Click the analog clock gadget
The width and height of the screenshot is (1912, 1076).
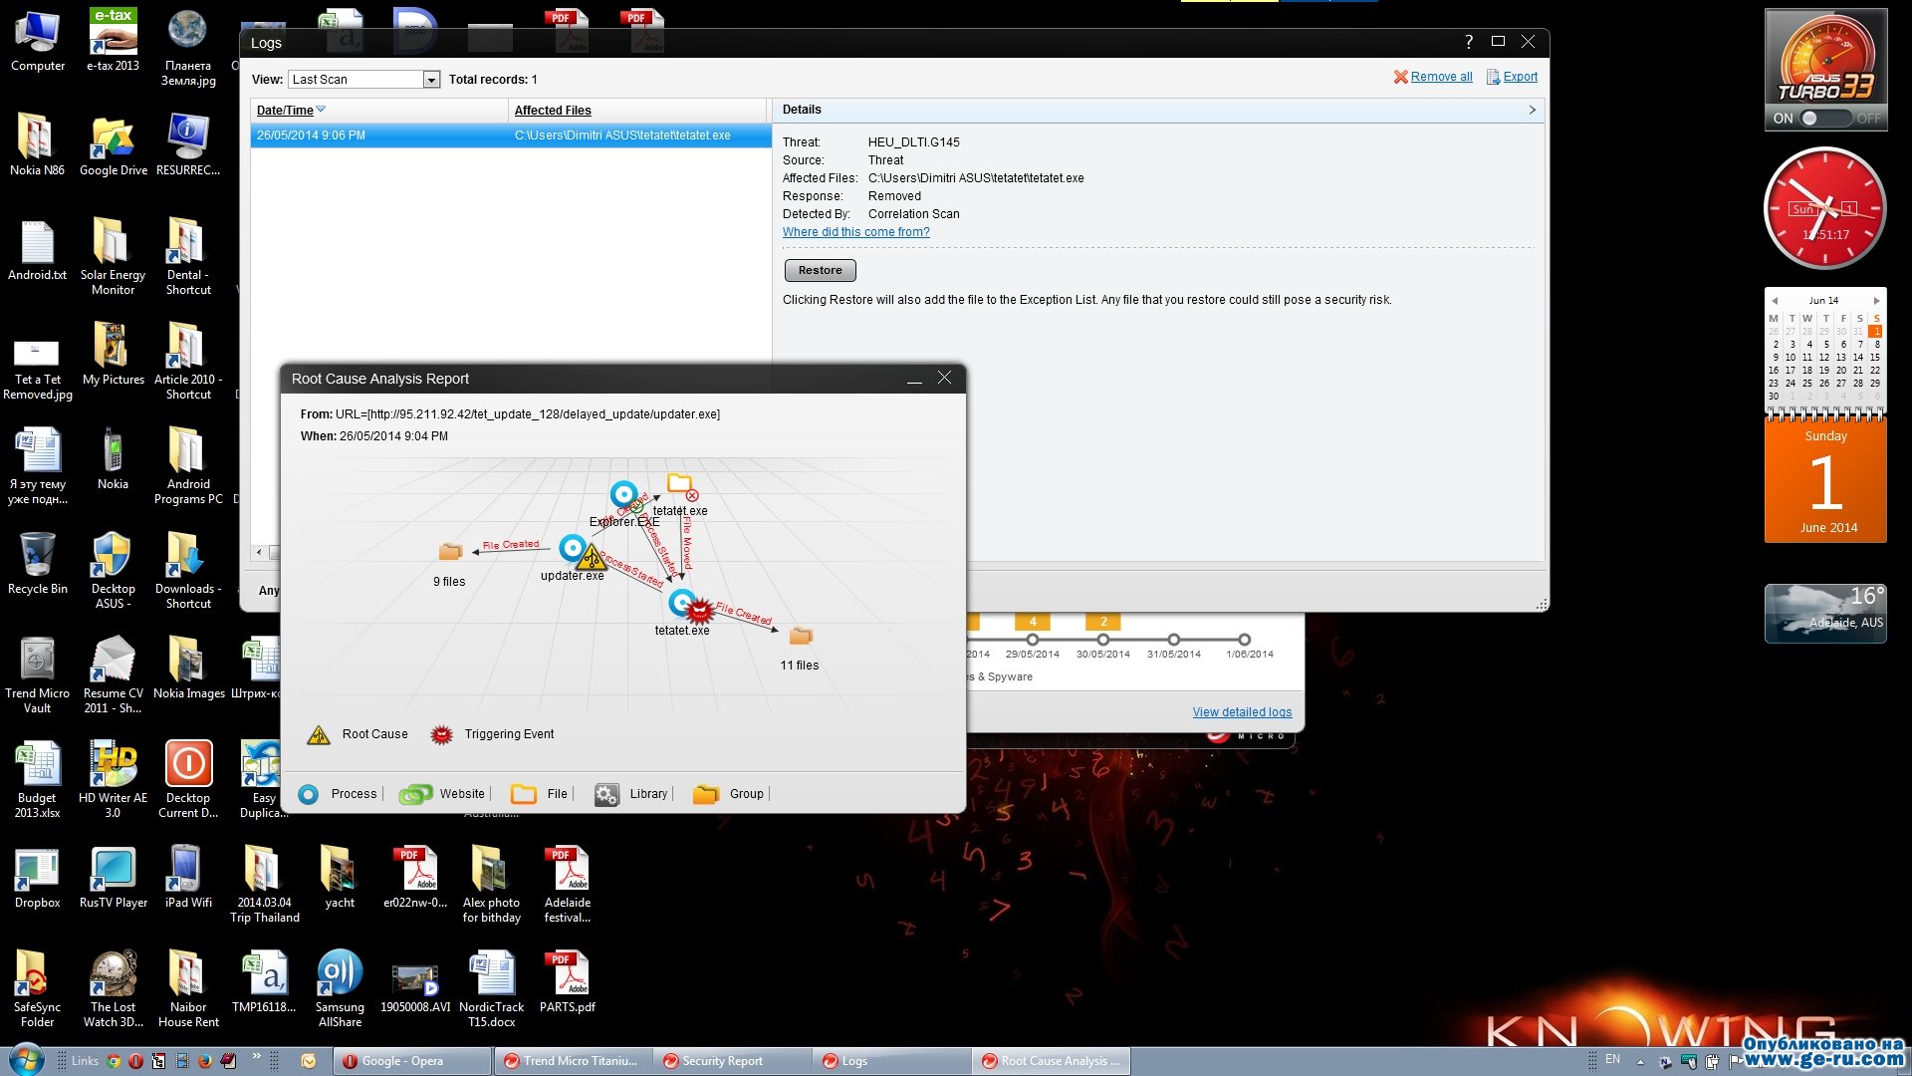click(1825, 208)
